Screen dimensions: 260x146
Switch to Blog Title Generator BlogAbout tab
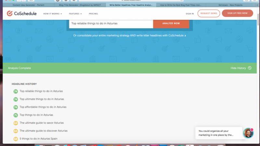(80, 5)
